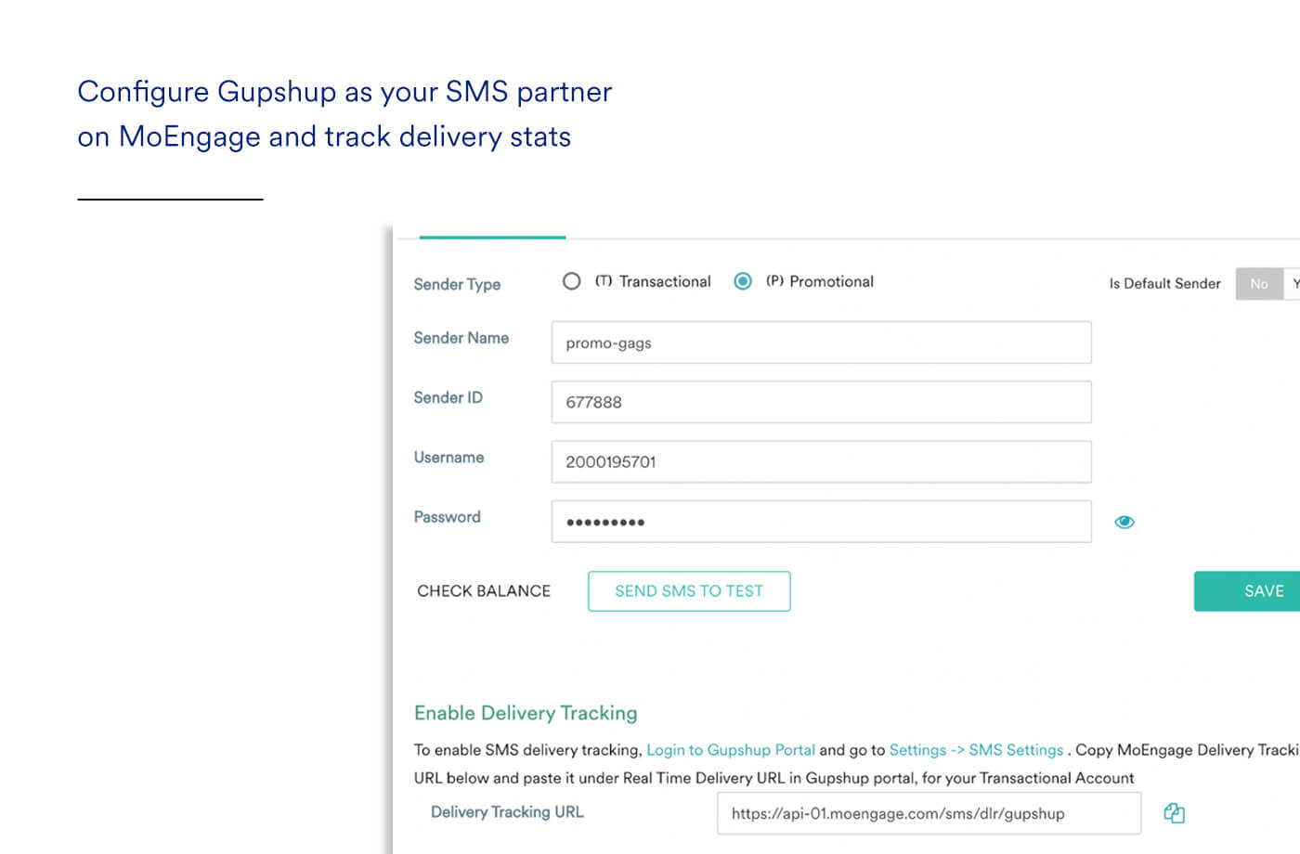This screenshot has width=1300, height=854.
Task: Click the Configure Gupshup as your SMS partner heading
Action: (x=344, y=114)
